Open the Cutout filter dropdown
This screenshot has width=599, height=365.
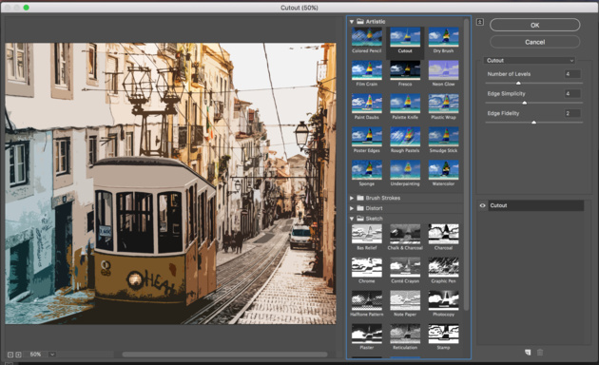529,60
